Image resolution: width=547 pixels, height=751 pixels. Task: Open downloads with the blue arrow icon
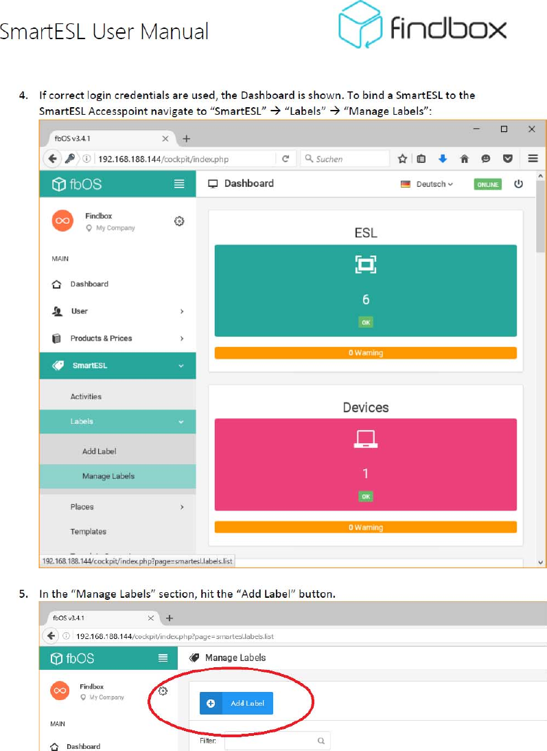coord(443,159)
